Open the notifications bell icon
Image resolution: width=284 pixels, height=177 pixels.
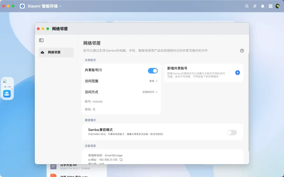click(x=262, y=6)
